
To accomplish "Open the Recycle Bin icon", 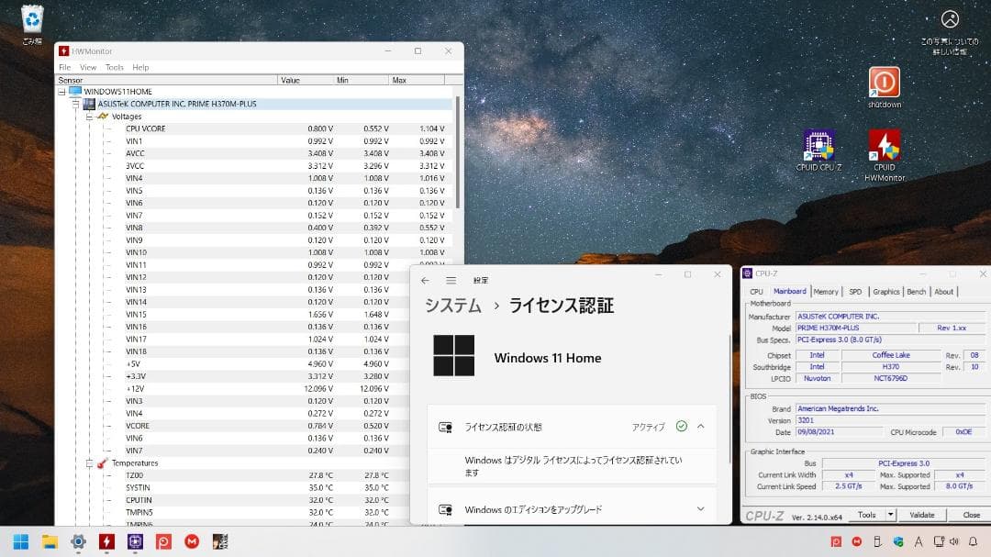I will point(32,19).
